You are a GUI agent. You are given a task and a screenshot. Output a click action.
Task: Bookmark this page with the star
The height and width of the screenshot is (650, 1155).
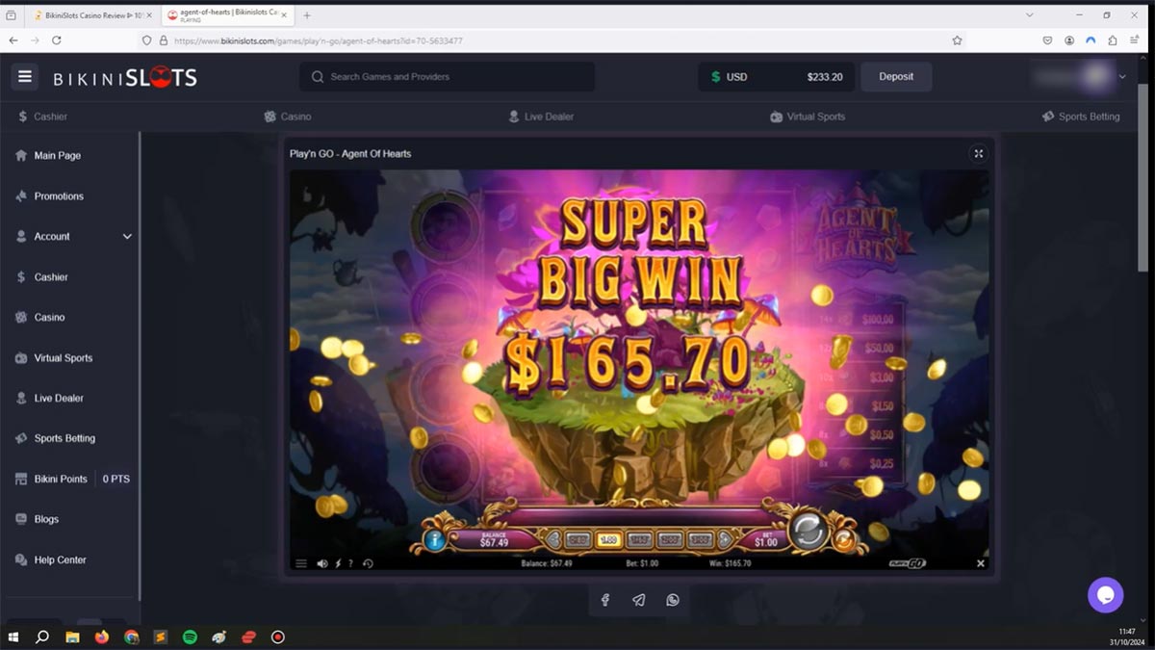[957, 40]
